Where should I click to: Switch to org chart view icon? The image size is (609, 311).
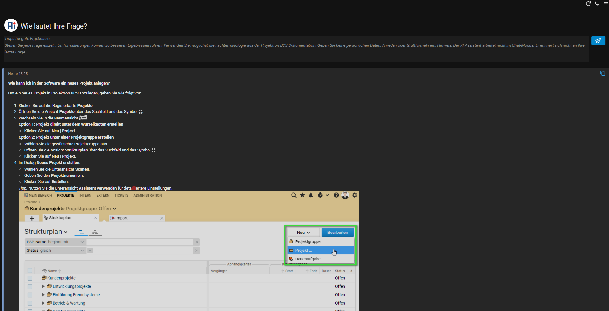[x=95, y=232]
